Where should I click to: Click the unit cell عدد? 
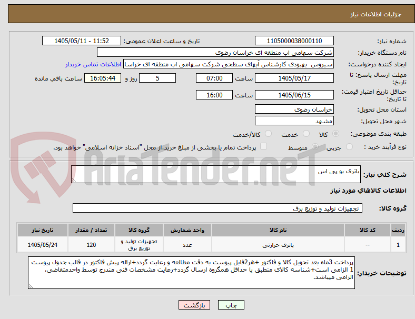pyautogui.click(x=187, y=245)
